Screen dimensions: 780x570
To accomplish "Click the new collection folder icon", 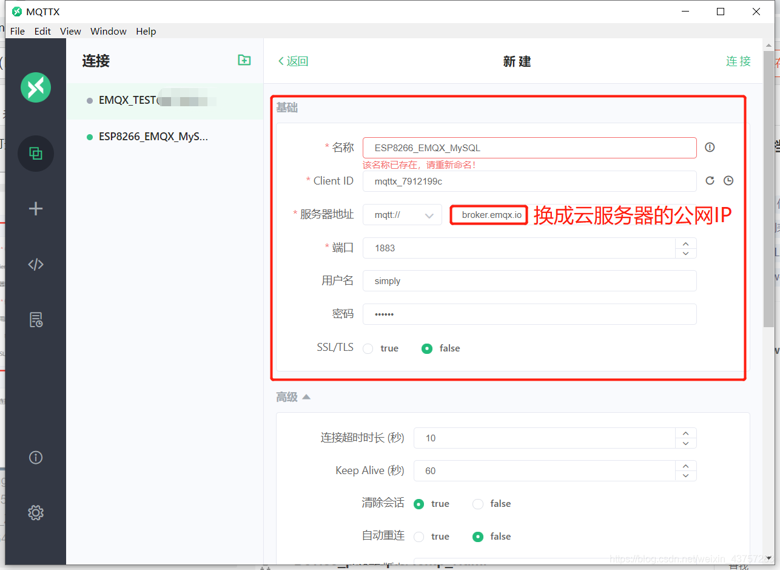I will point(244,60).
